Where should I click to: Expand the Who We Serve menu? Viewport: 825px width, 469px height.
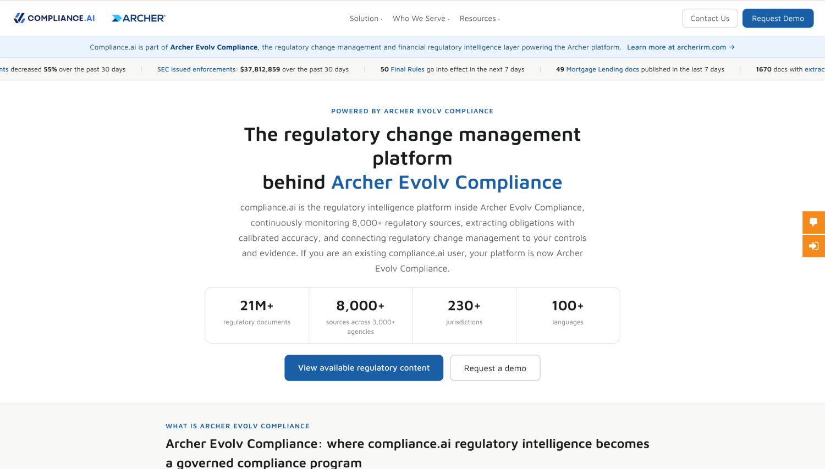pos(421,19)
